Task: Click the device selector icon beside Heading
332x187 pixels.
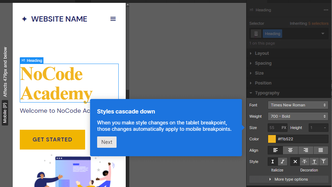Action: pos(256,34)
